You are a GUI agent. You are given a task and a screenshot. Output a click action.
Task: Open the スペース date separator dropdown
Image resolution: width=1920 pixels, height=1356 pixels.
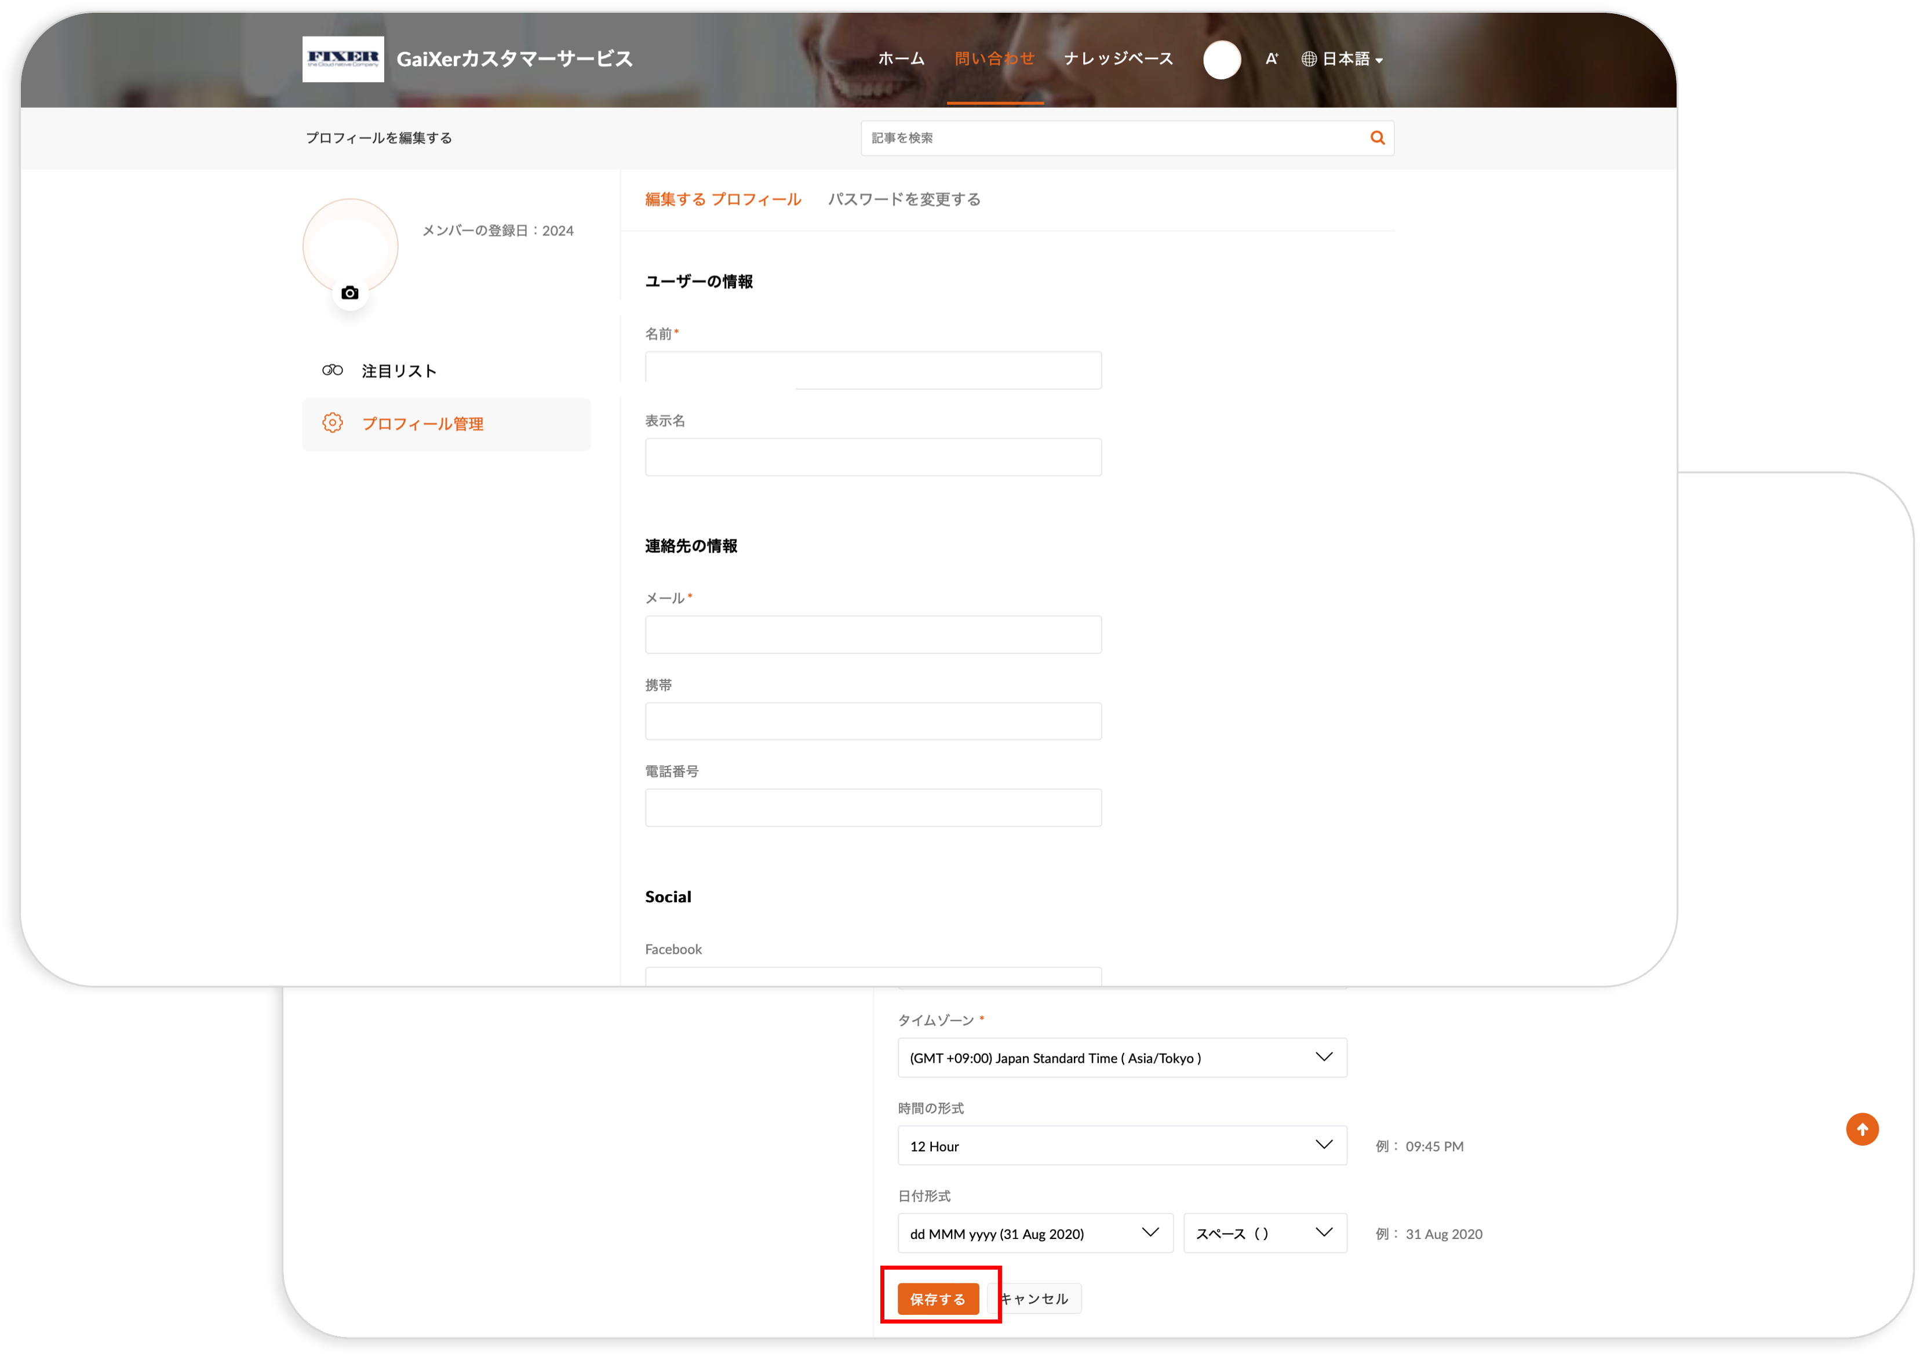pyautogui.click(x=1265, y=1233)
